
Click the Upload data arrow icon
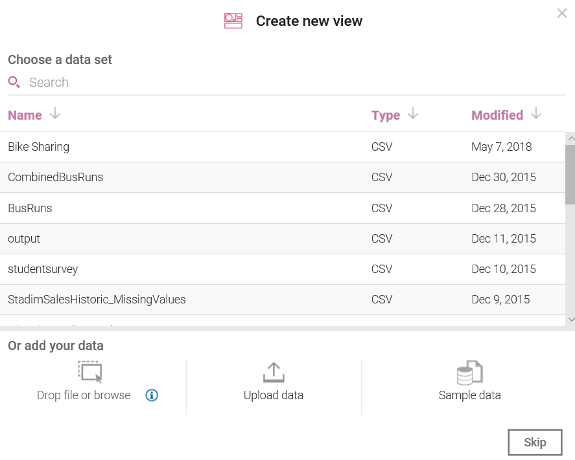coord(274,372)
